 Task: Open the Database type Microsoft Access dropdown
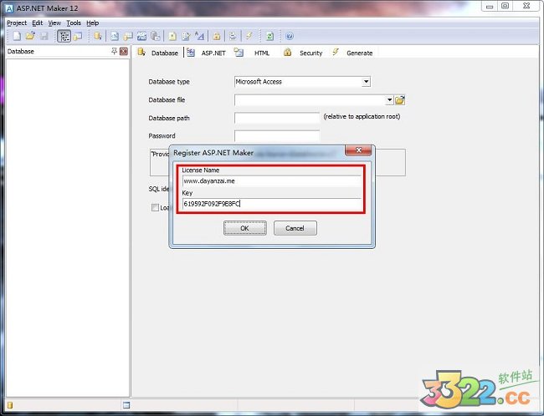(366, 82)
